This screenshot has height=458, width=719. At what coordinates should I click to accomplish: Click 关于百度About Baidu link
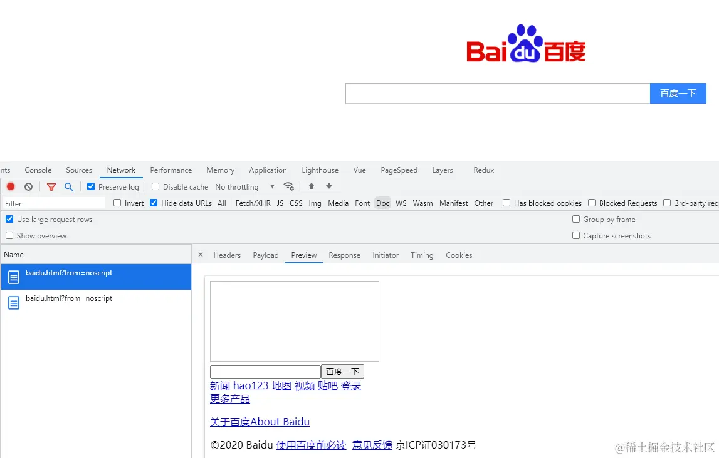pyautogui.click(x=260, y=421)
